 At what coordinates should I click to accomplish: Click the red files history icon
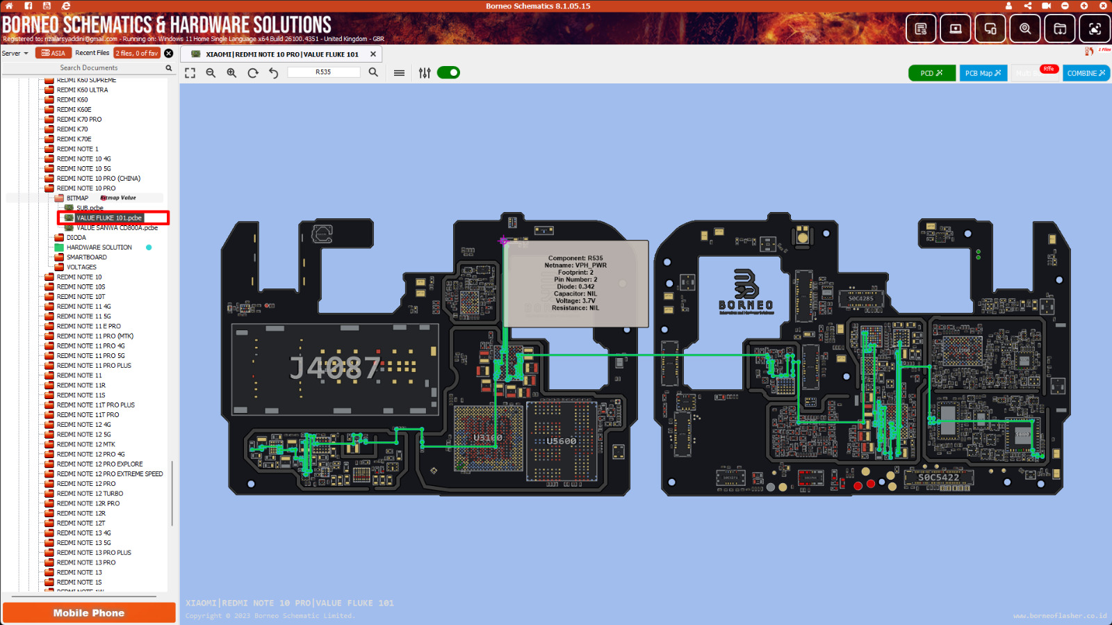1088,51
